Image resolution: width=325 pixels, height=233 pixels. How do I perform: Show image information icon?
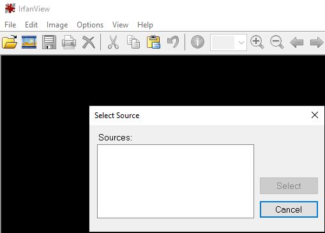coord(197,42)
